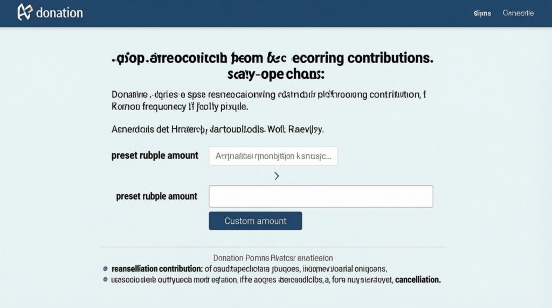Click the upper "preset rupble amount" label
This screenshot has height=308, width=552.
pos(155,155)
